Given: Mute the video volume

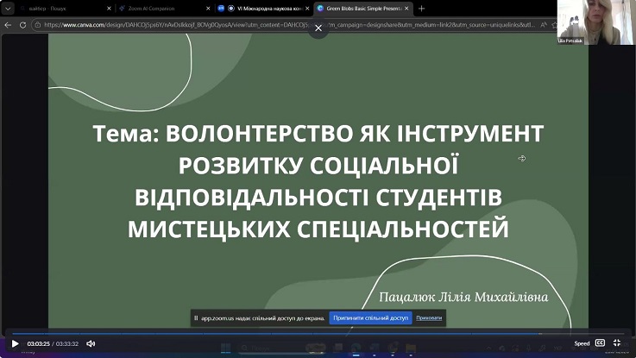Looking at the screenshot, I should (x=91, y=343).
